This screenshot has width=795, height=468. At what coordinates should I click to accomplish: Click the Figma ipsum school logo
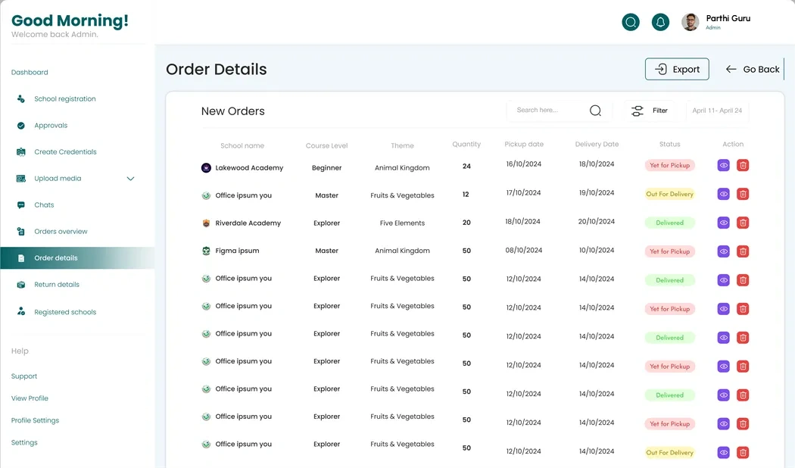pos(206,251)
